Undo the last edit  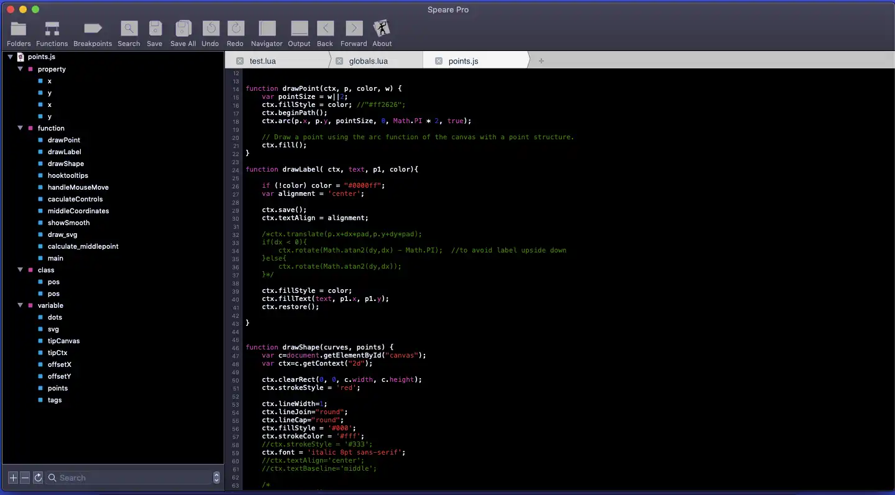pos(210,29)
